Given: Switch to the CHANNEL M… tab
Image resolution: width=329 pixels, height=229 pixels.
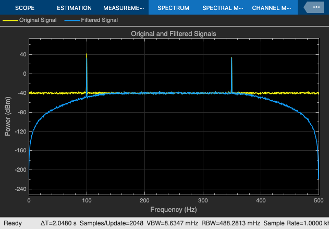Looking at the screenshot, I should click(272, 8).
